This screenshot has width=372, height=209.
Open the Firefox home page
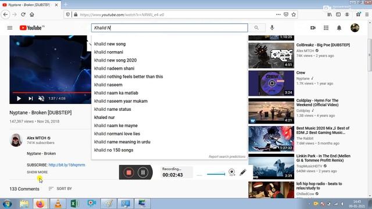tap(32, 15)
